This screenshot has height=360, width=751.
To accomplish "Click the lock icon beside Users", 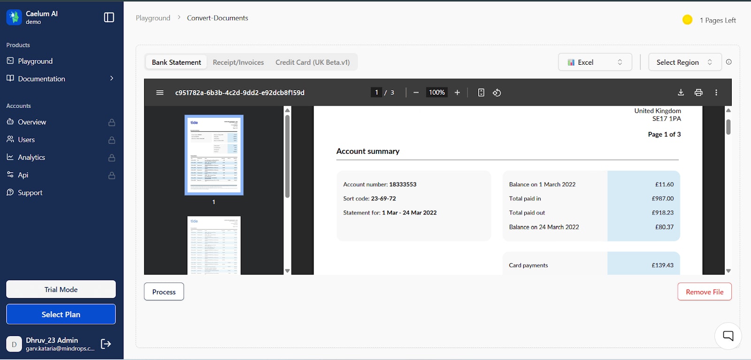I will [x=112, y=140].
